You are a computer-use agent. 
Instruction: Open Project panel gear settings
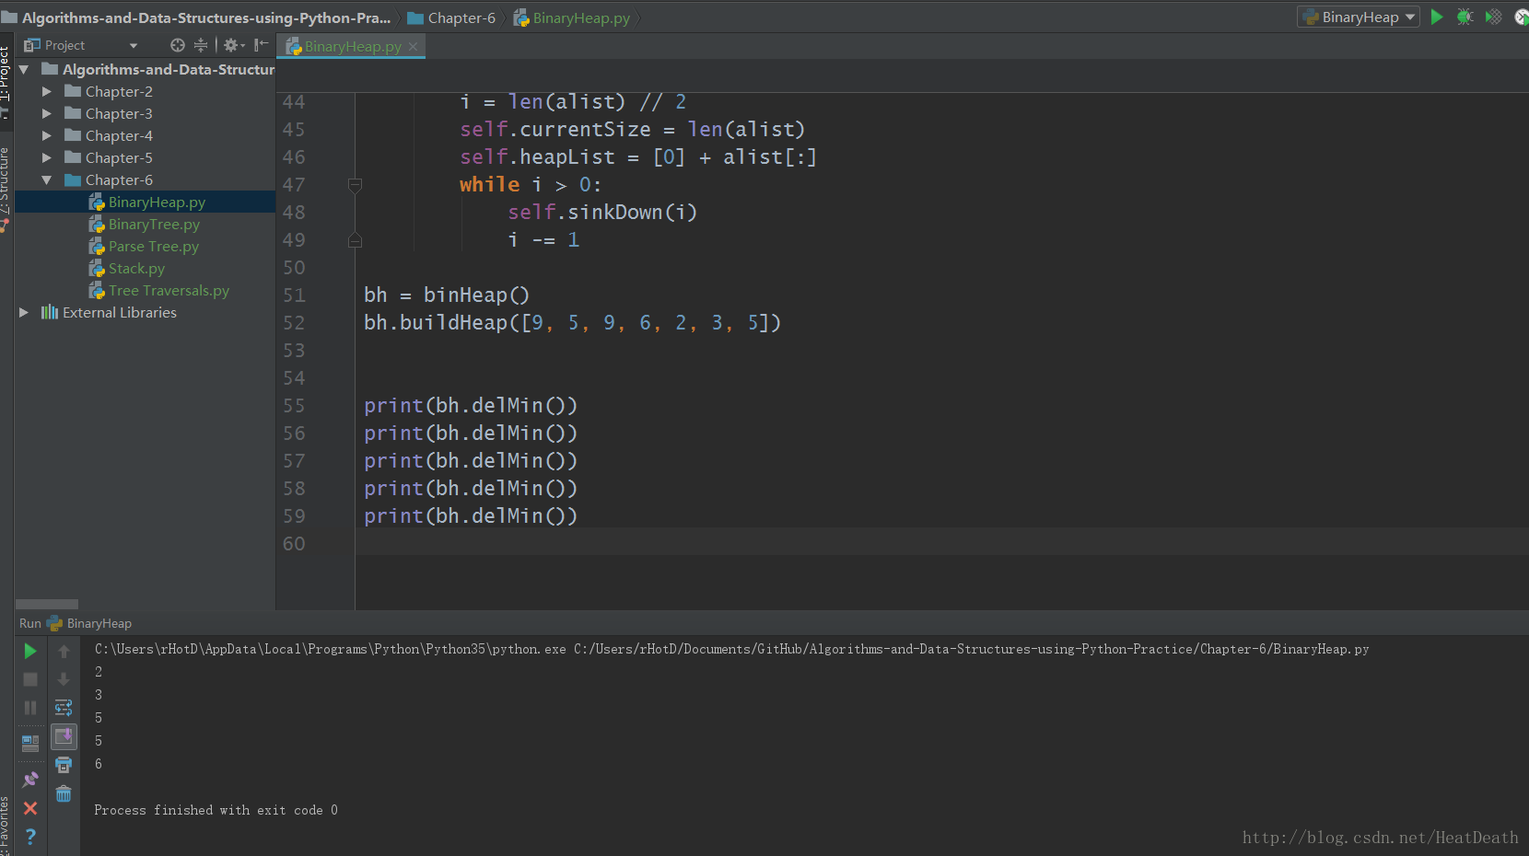pyautogui.click(x=233, y=45)
